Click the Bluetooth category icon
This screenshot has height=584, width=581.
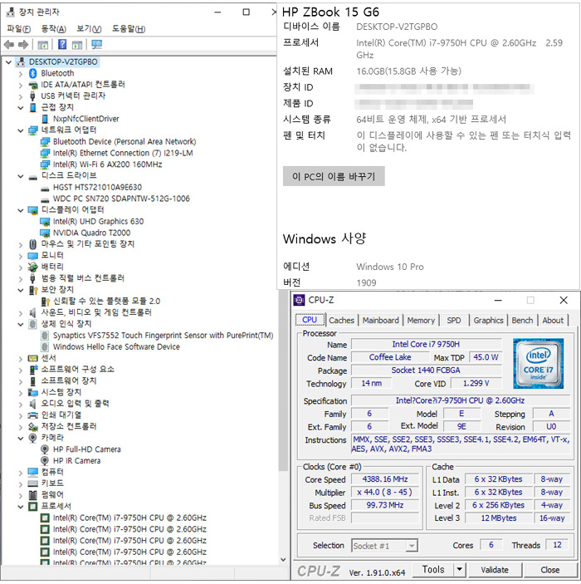click(x=32, y=73)
